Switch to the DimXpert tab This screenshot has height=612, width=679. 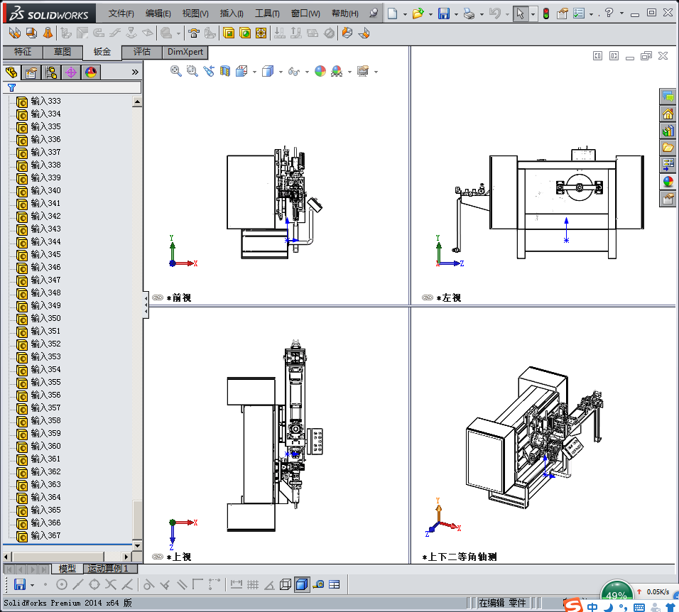(185, 52)
